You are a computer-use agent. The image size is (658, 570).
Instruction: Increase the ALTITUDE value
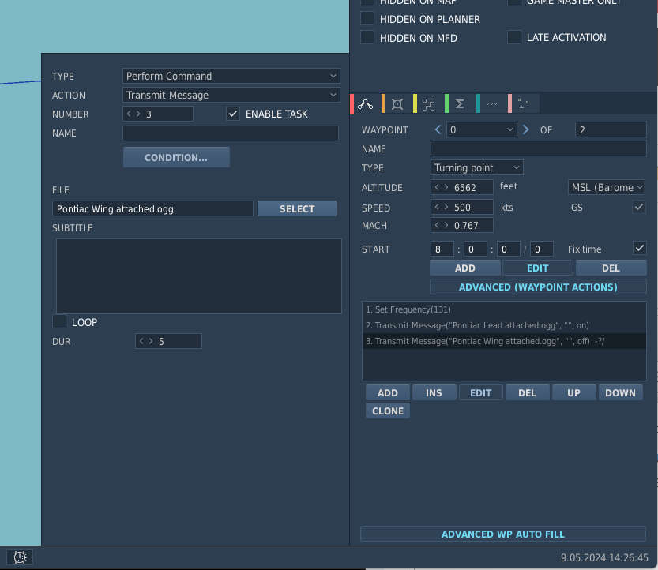[446, 187]
